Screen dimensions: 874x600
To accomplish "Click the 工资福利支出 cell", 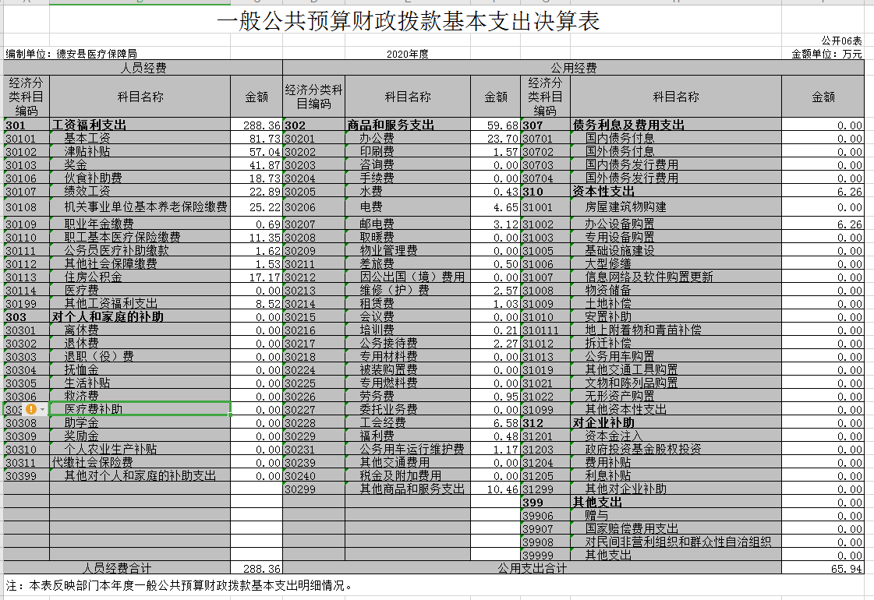I will [140, 125].
